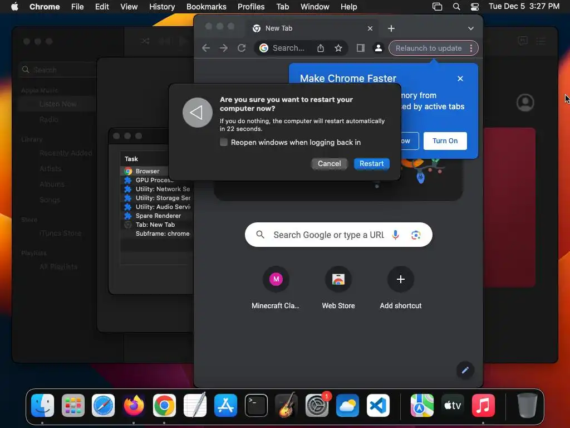The width and height of the screenshot is (570, 428).
Task: Select the New Tab tab
Action: (313, 28)
